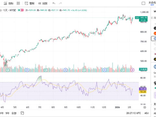Open the 20:27:12 UTC timezone menu
Viewport: 156px width, 117px height.
pyautogui.click(x=134, y=113)
